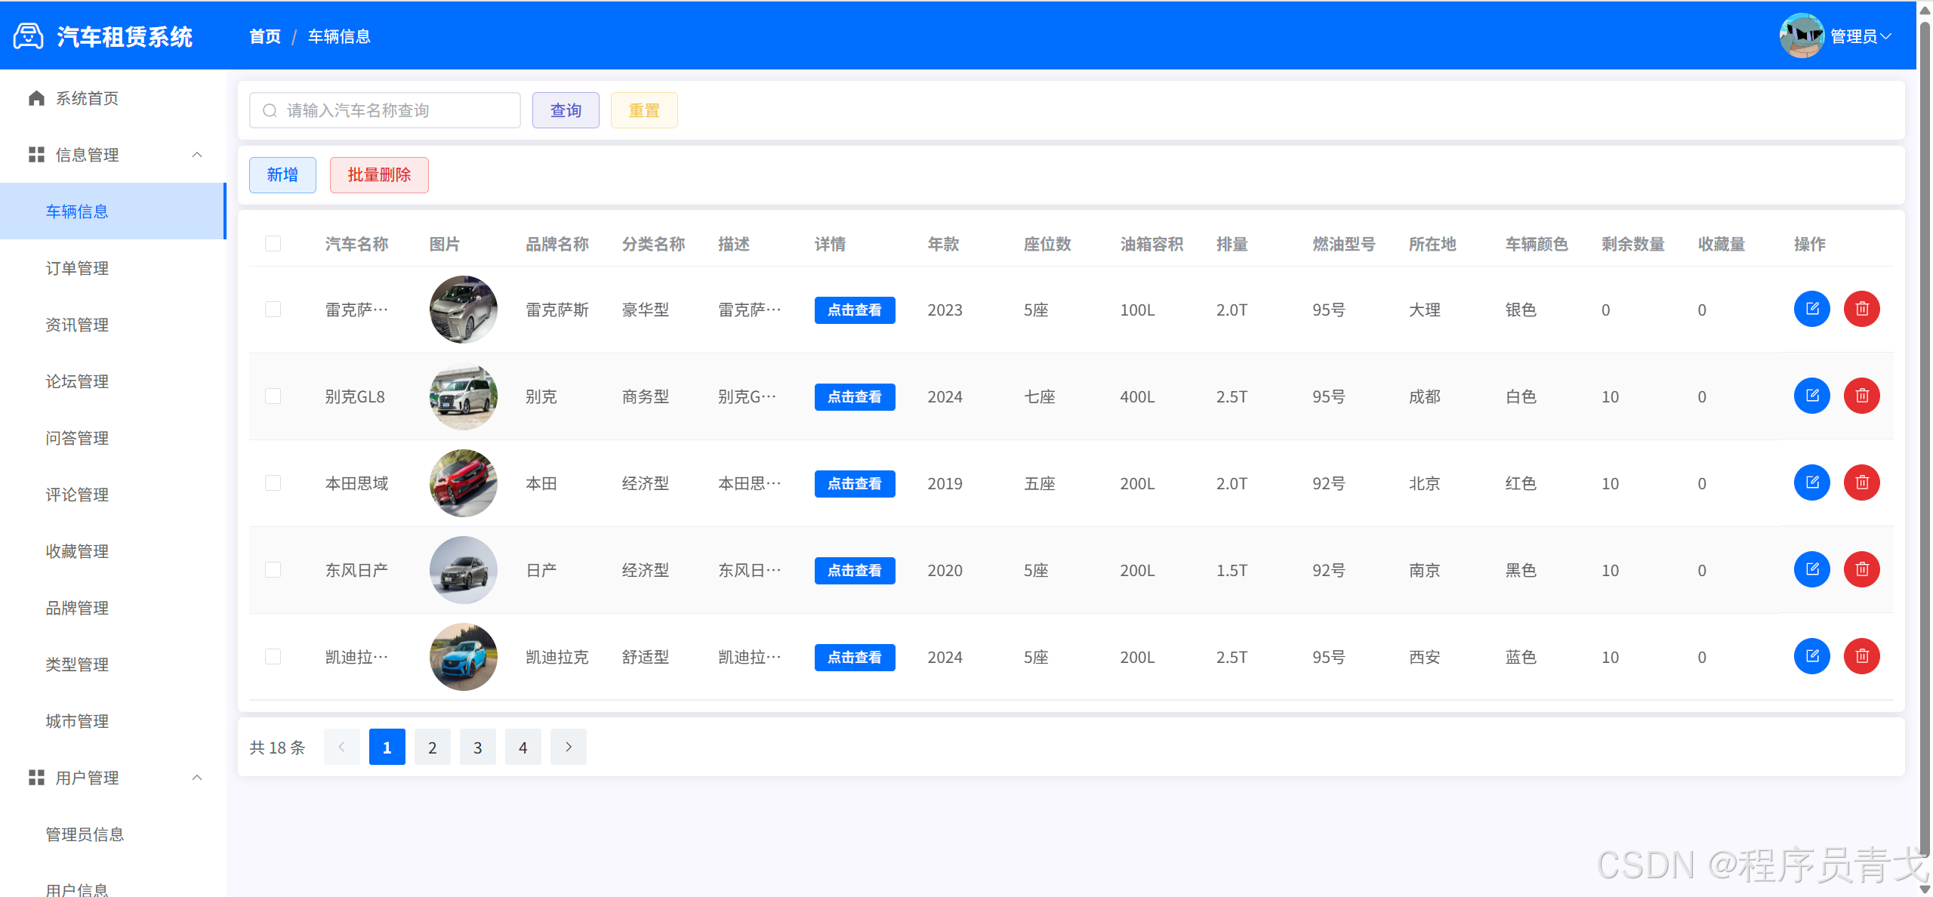Check the select-all checkbox in table header
This screenshot has height=897, width=1933.
click(x=273, y=244)
